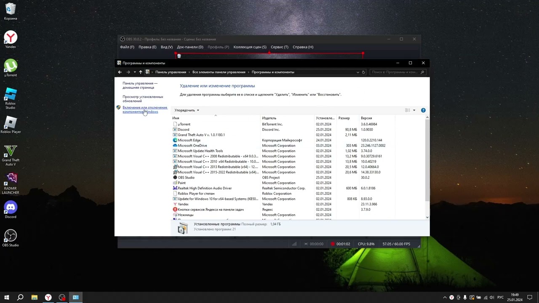
Task: Click the Windows Start button
Action: point(6,298)
